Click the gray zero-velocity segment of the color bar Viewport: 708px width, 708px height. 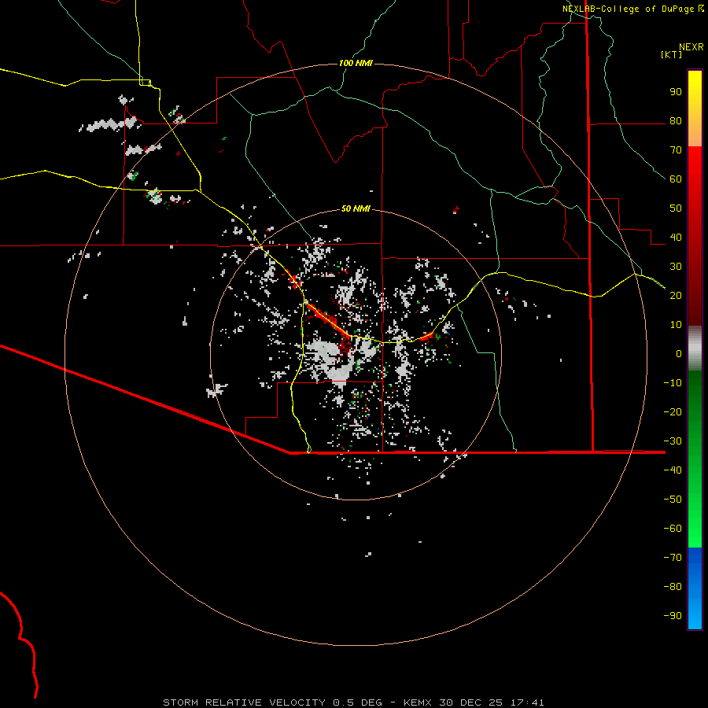(x=695, y=348)
